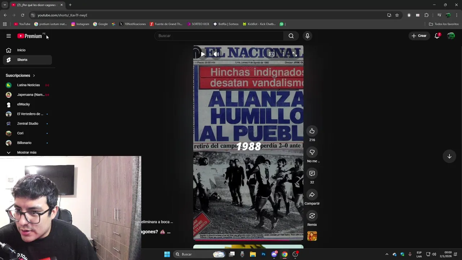
Task: Go to next Short with down arrow
Action: pos(449,156)
